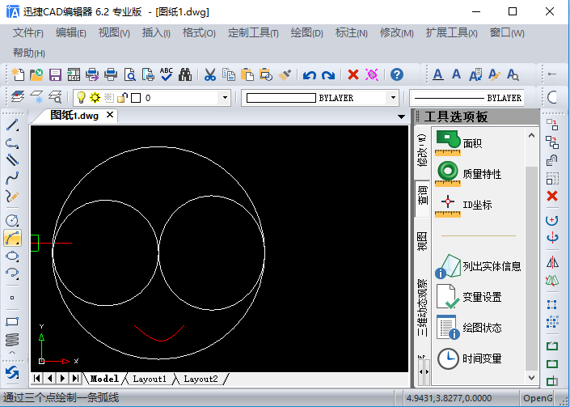Screen dimensions: 570x407
Task: Open the 绘图(D) menu
Action: (306, 33)
